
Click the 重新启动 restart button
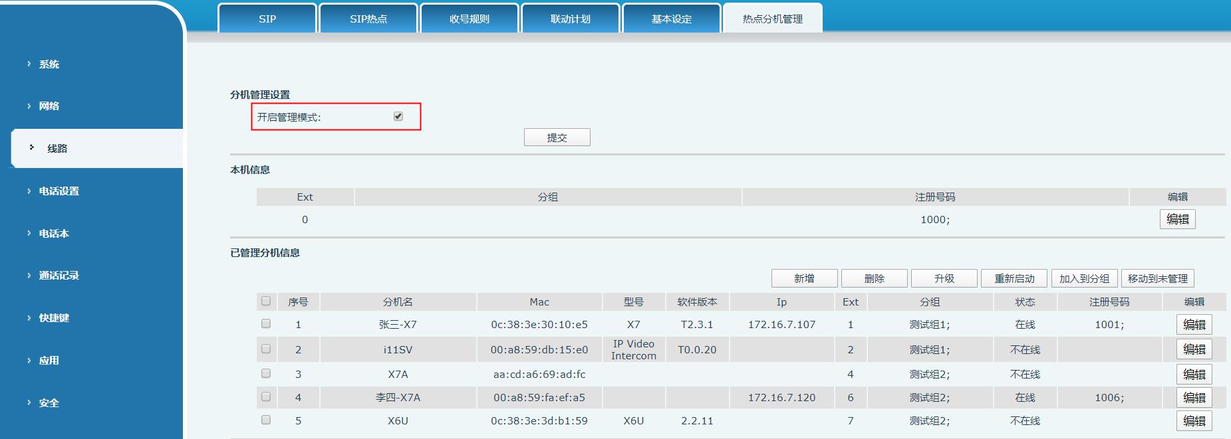pyautogui.click(x=1014, y=278)
